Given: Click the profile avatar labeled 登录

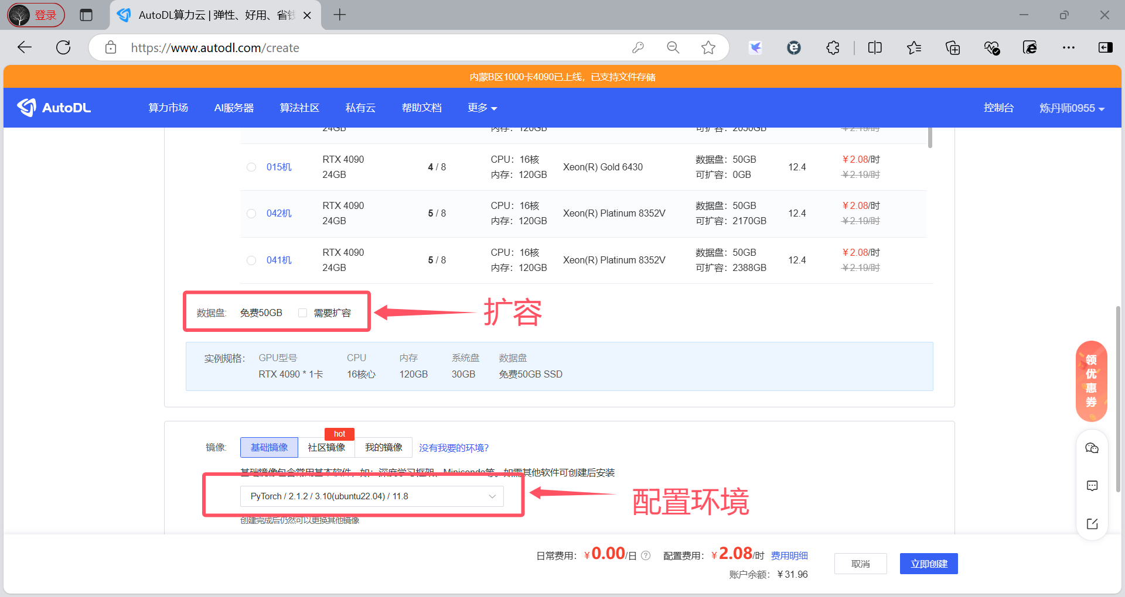Looking at the screenshot, I should point(36,15).
